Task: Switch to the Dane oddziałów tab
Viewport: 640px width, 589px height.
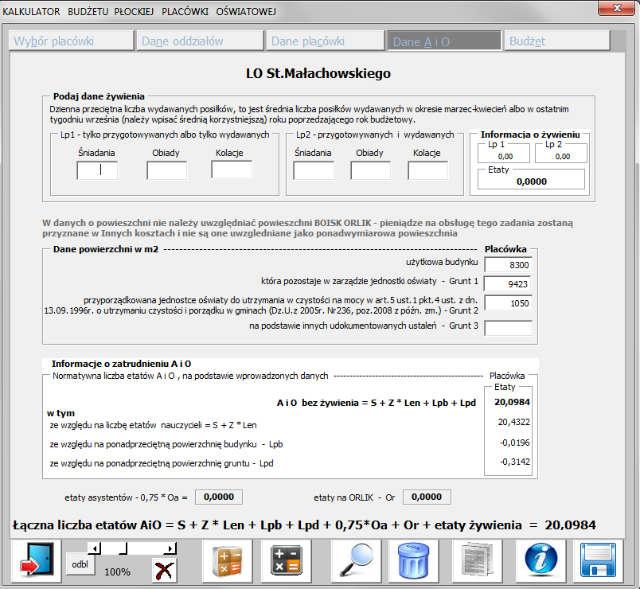Action: click(x=201, y=41)
